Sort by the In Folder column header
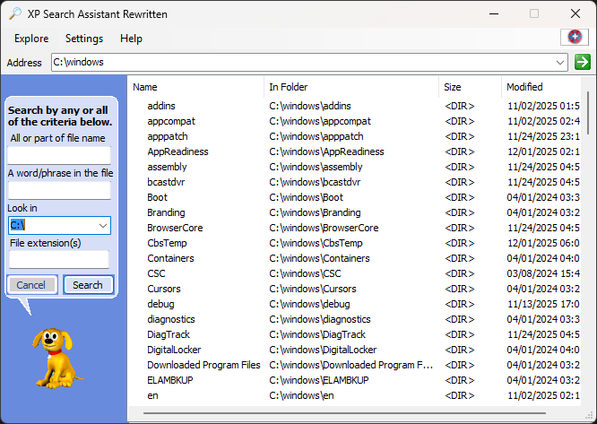Image resolution: width=597 pixels, height=424 pixels. [351, 87]
